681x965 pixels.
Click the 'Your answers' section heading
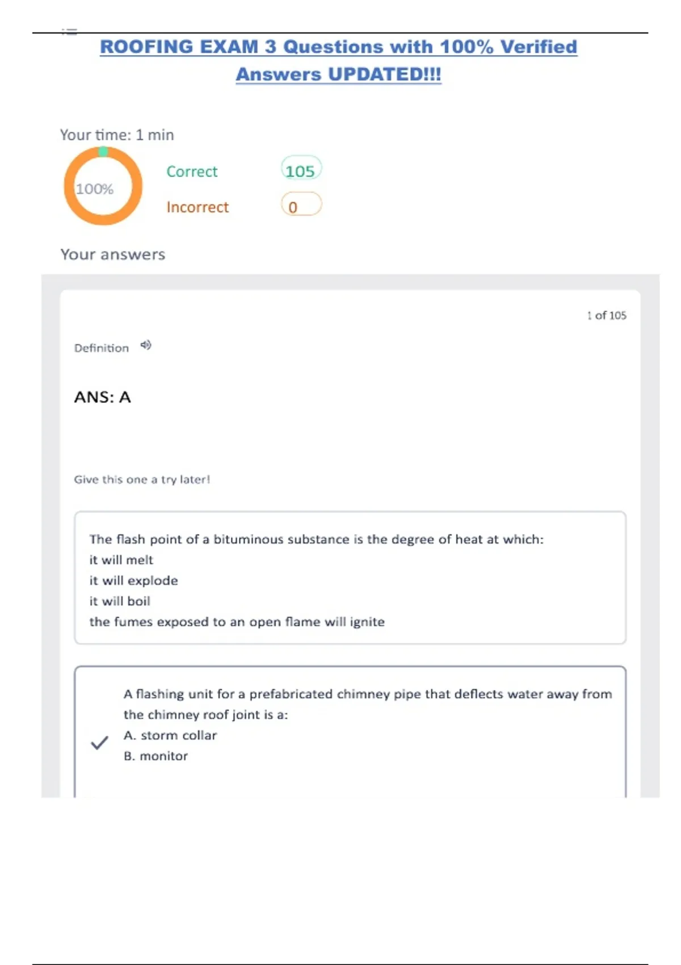tap(113, 254)
